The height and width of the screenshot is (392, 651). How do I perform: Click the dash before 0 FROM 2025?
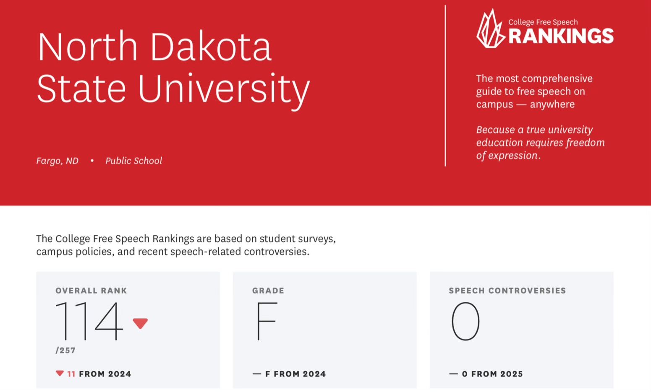[453, 374]
